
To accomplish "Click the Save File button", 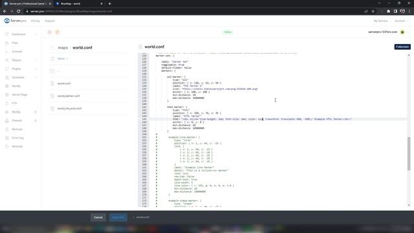I will click(x=118, y=217).
